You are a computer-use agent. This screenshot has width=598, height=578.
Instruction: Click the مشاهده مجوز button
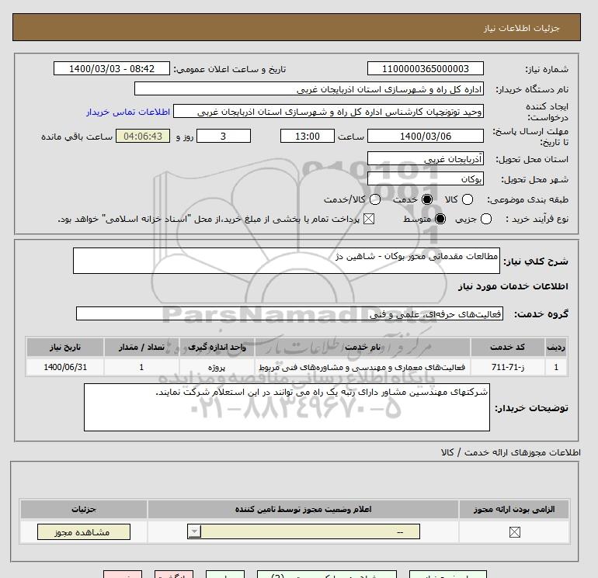[x=84, y=532]
